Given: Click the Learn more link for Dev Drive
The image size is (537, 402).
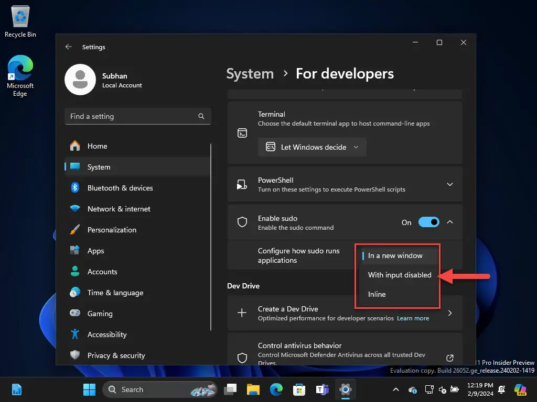Looking at the screenshot, I should click(413, 318).
